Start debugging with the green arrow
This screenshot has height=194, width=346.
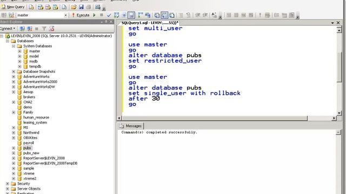(94, 15)
